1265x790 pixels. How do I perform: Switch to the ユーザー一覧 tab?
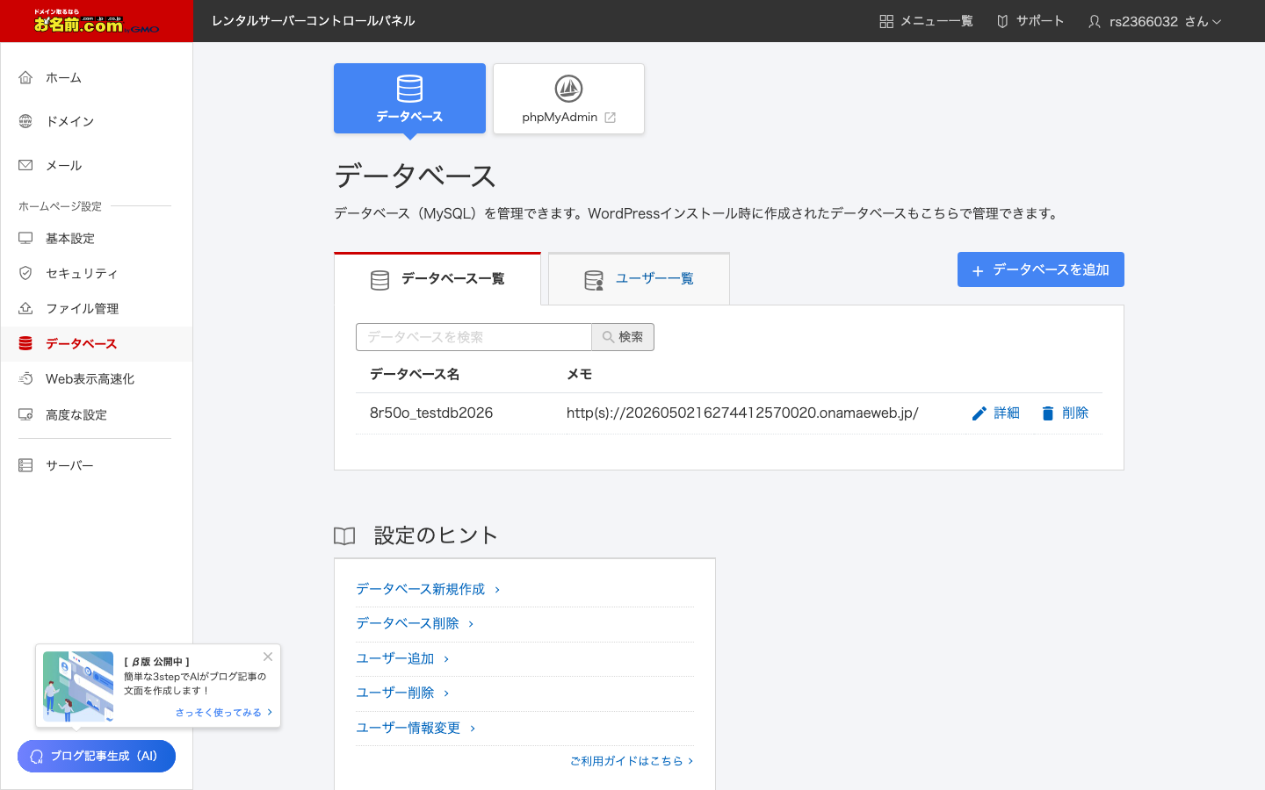pos(640,279)
